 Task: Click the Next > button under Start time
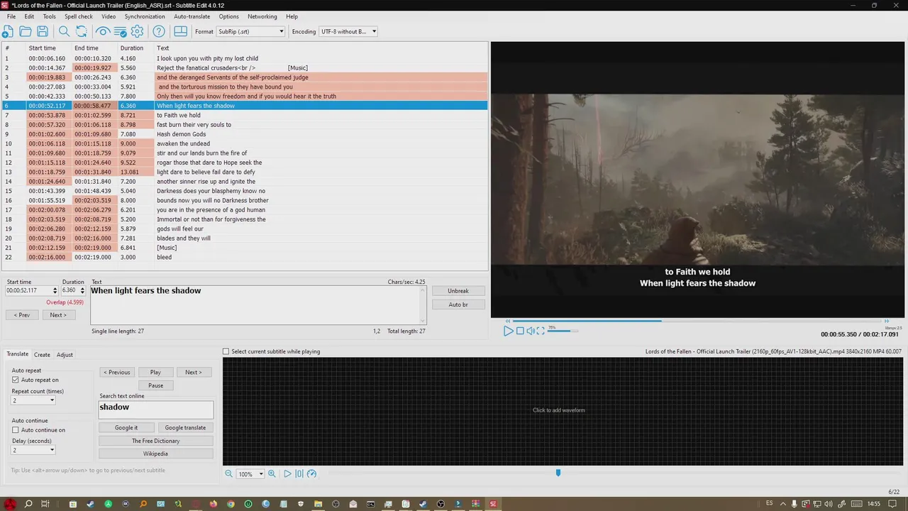click(x=58, y=314)
